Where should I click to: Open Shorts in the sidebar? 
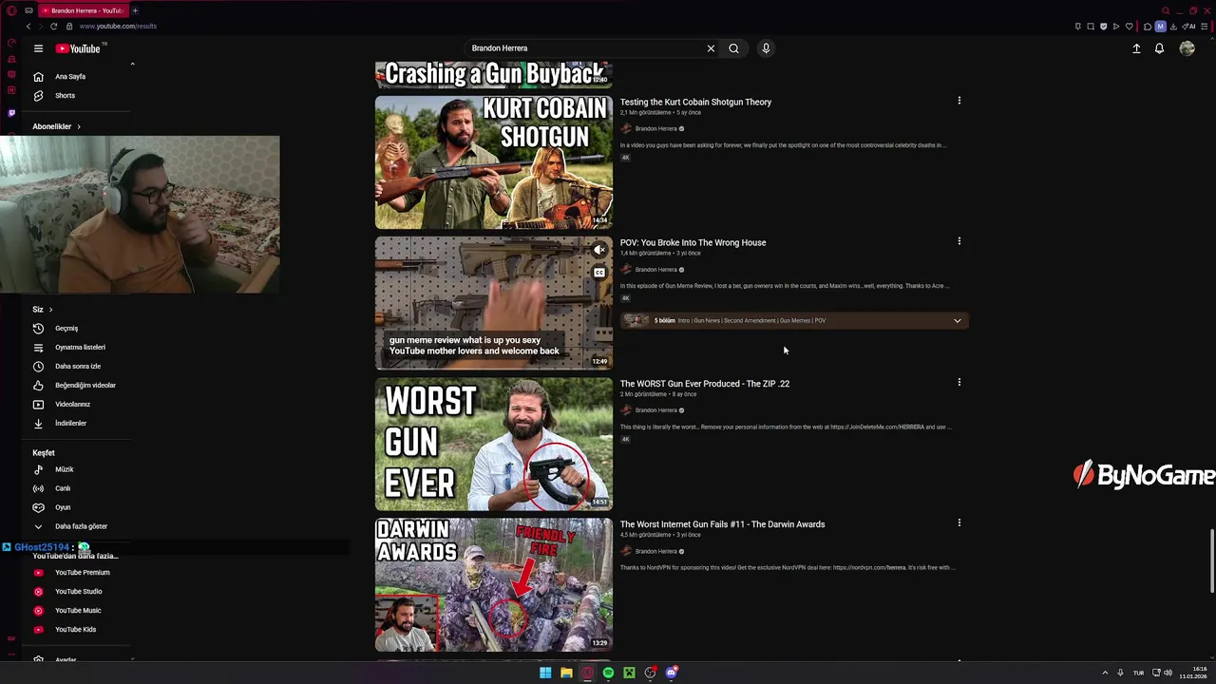65,96
